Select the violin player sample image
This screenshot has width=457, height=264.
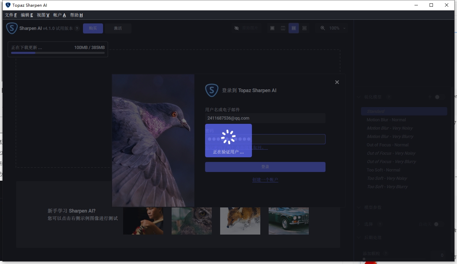[x=143, y=221]
